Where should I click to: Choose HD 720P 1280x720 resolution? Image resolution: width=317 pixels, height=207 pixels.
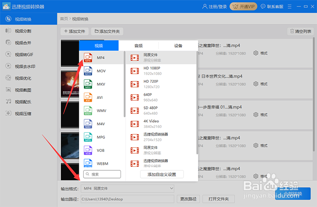tap(161, 84)
